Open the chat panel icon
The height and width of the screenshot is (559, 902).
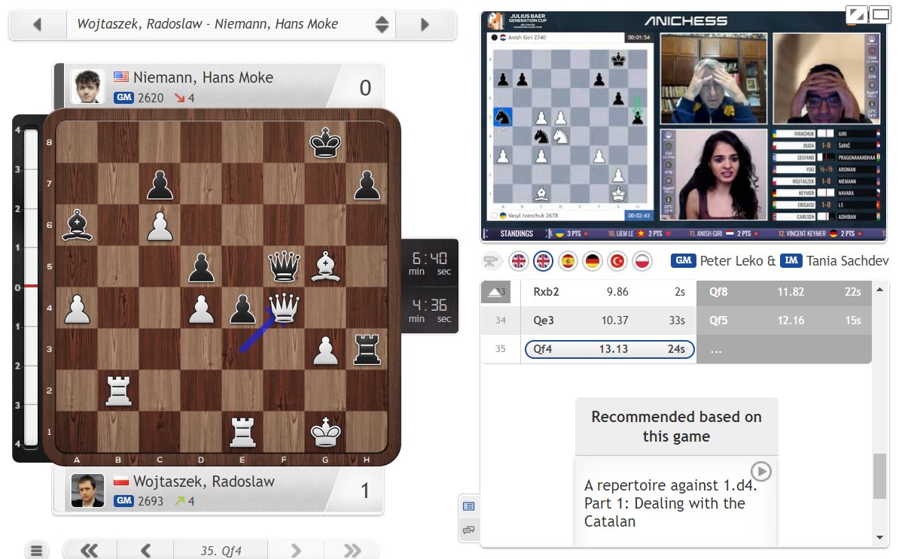[x=469, y=530]
